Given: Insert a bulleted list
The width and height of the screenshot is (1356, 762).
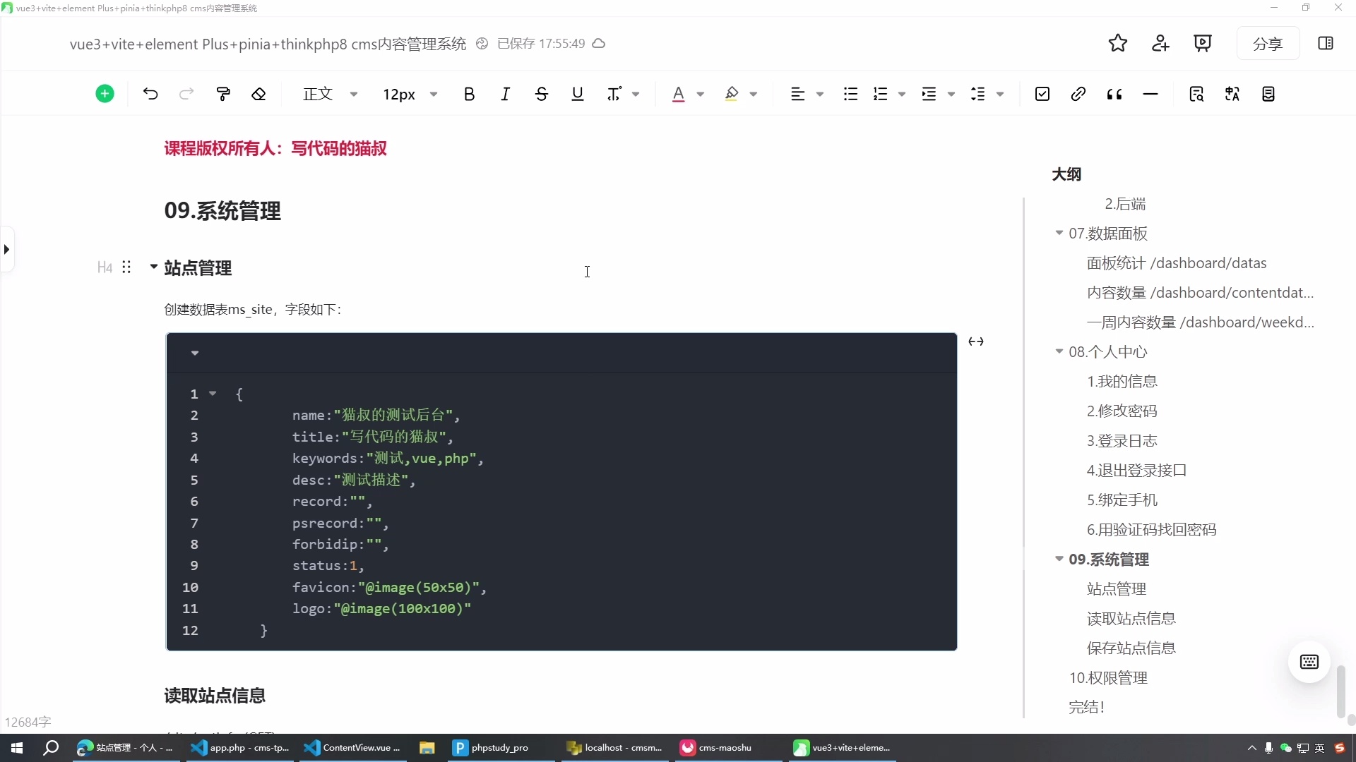Looking at the screenshot, I should click(850, 94).
